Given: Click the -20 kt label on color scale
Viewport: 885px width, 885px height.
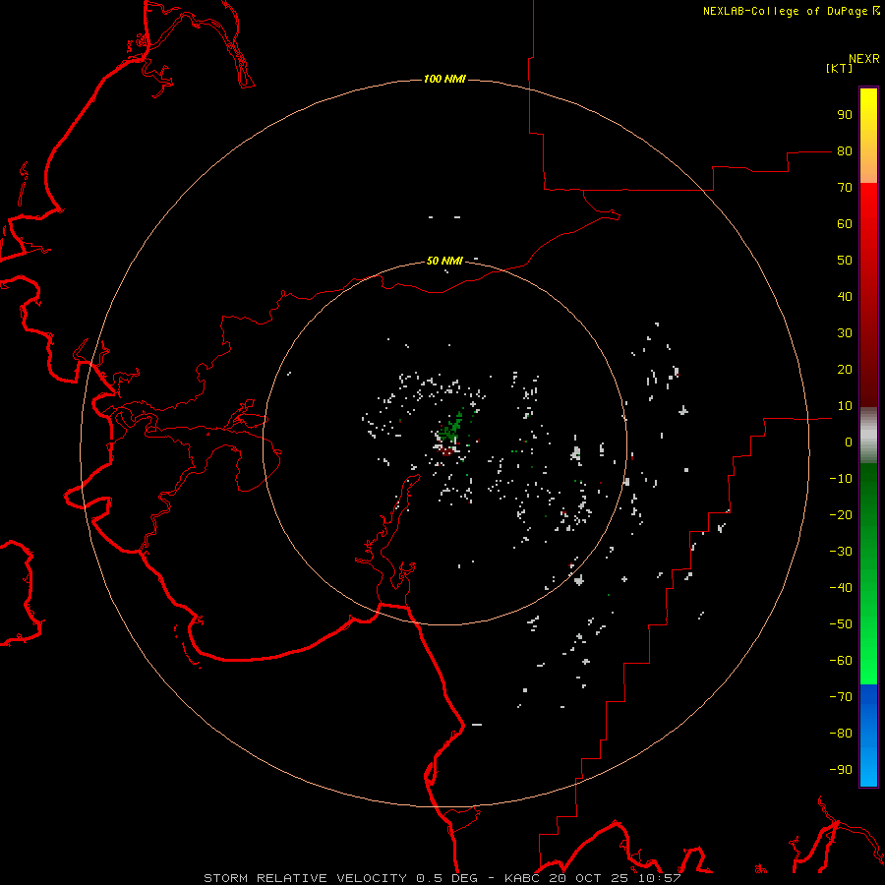Looking at the screenshot, I should click(x=841, y=515).
